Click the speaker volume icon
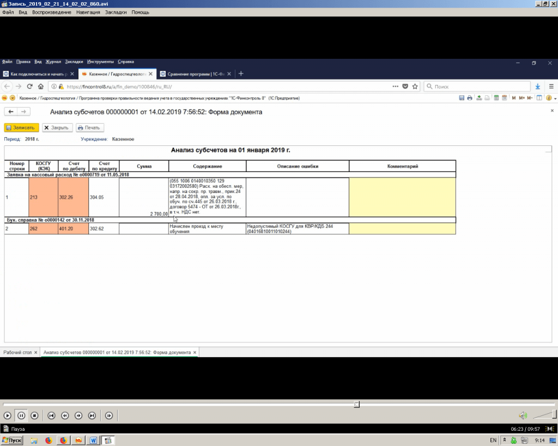The image size is (558, 446). [x=523, y=416]
